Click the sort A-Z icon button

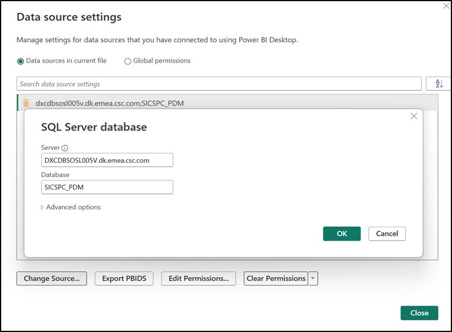(x=439, y=84)
